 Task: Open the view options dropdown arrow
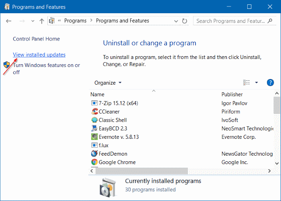[x=257, y=83]
